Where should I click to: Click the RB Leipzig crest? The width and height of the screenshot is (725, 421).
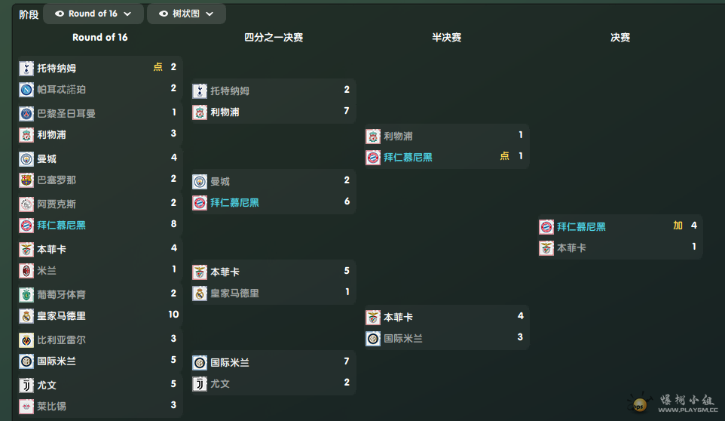point(26,407)
